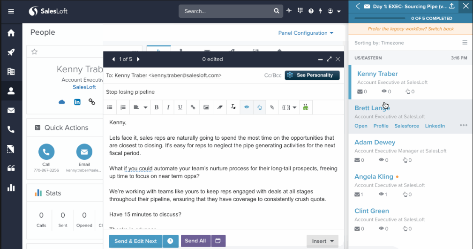This screenshot has height=249, width=473.
Task: Open the Templates sidebar icon
Action: coord(11,149)
